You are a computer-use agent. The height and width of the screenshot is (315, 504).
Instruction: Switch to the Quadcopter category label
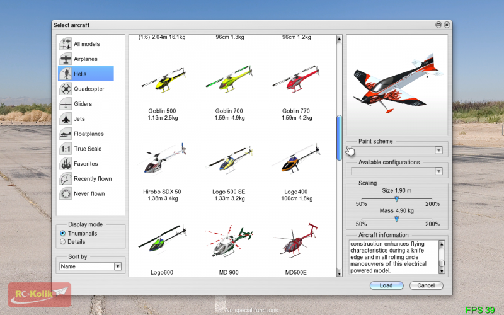(x=89, y=89)
